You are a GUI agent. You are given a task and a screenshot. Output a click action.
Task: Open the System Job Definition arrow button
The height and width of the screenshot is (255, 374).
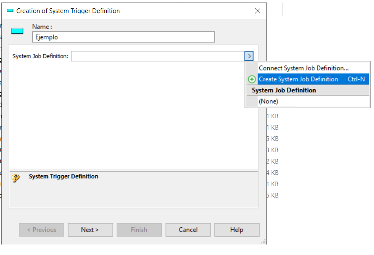[249, 56]
